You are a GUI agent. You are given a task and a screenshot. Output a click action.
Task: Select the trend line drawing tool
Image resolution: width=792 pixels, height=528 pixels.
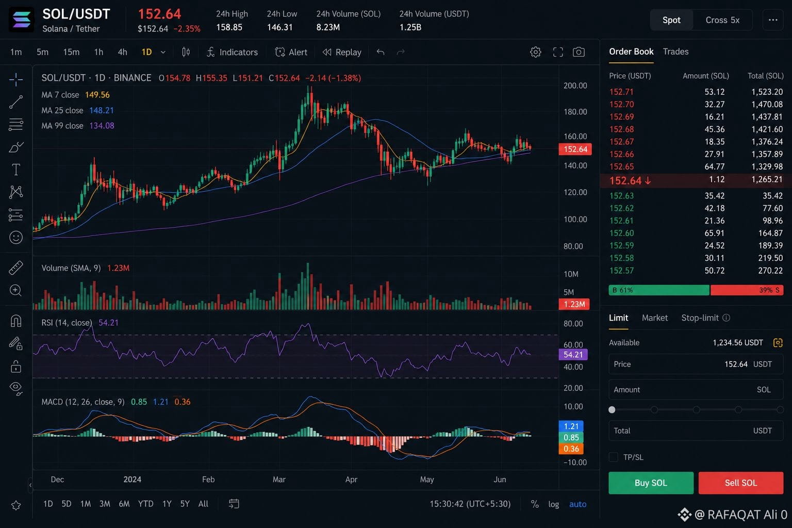click(x=16, y=102)
